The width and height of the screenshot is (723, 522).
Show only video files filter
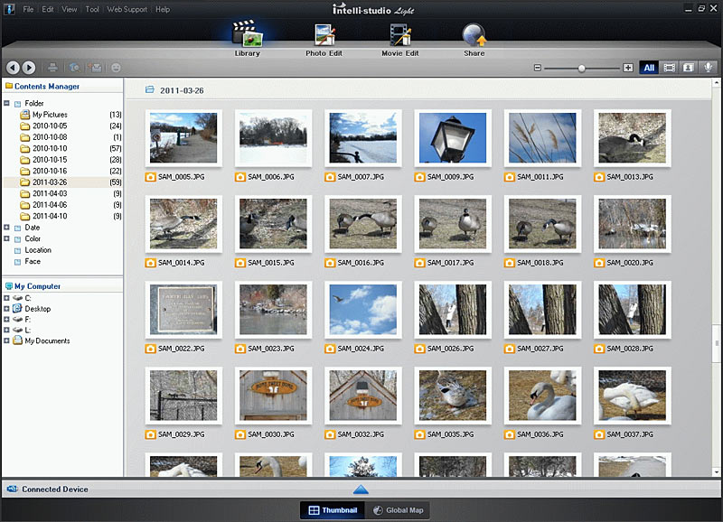click(x=670, y=68)
